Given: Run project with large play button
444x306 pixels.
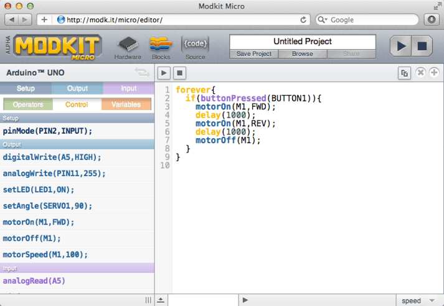Looking at the screenshot, I should pyautogui.click(x=400, y=46).
